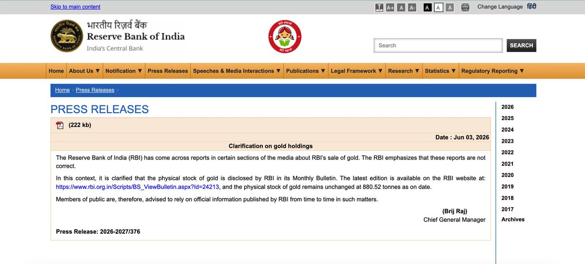The width and height of the screenshot is (585, 264).
Task: Select grey background contrast swatch
Action: coord(449,7)
